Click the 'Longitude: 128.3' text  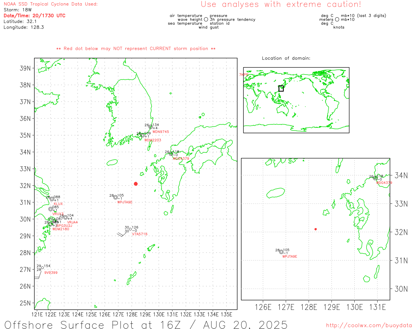[x=23, y=27]
